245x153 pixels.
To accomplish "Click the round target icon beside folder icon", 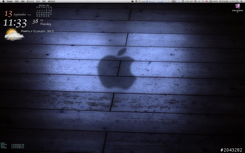I will (136, 1).
